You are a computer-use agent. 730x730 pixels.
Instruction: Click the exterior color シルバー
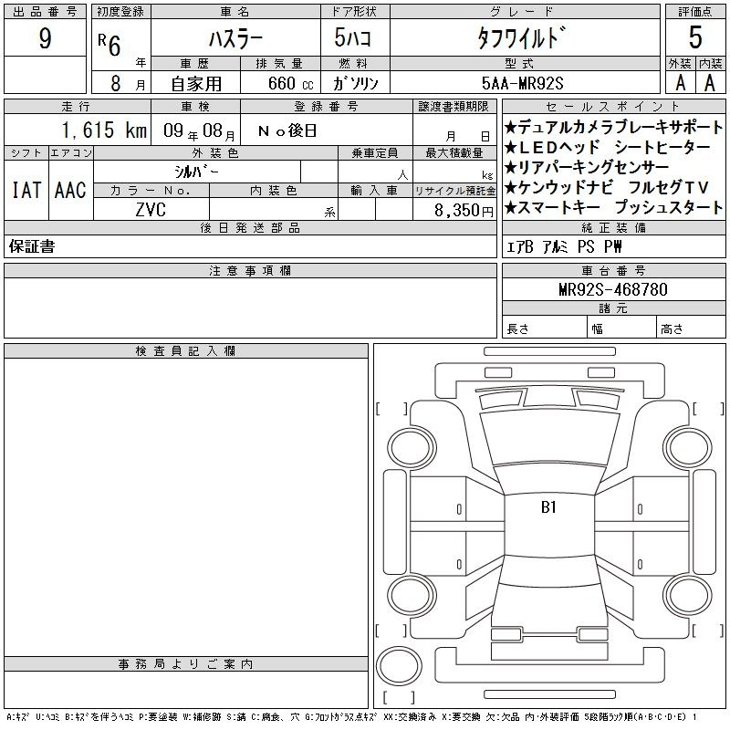point(196,172)
